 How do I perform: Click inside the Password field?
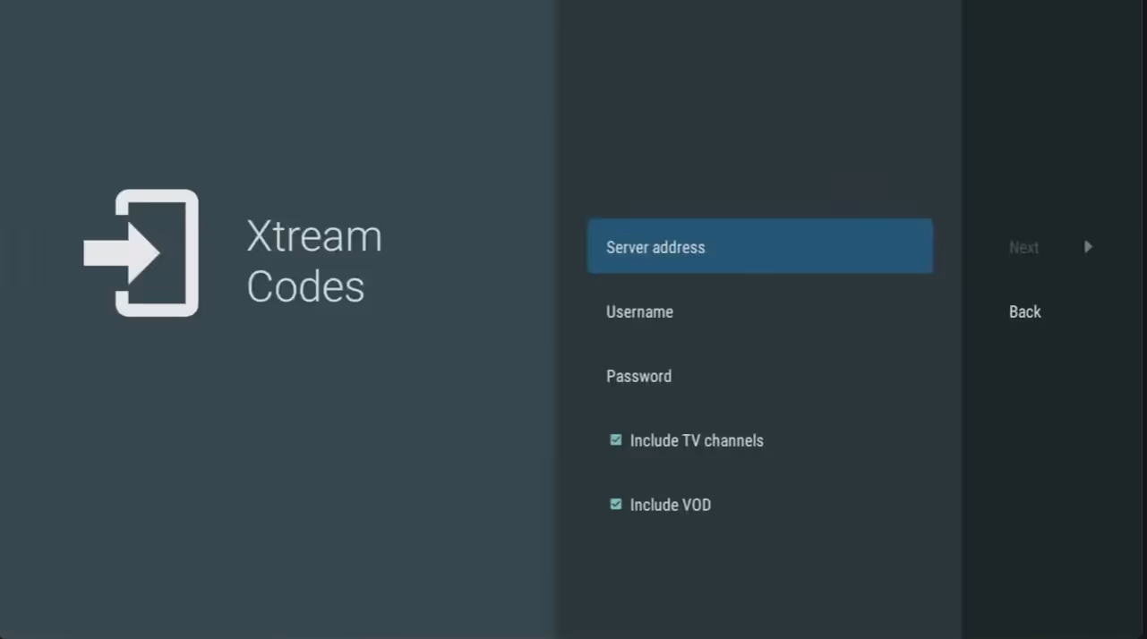click(759, 376)
